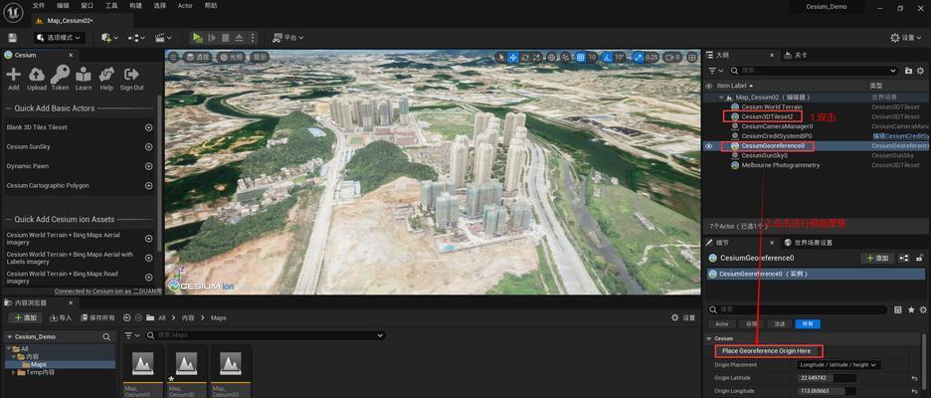Screen dimensions: 931x398
Task: Open the 光照 lit view mode menu
Action: [x=232, y=58]
